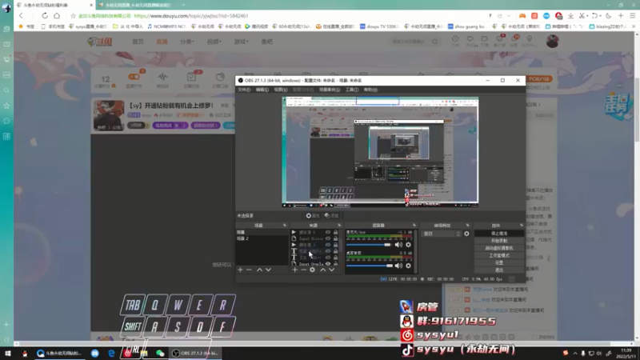This screenshot has width=640, height=360.
Task: Click desktop audio volume slider
Action: [370, 266]
